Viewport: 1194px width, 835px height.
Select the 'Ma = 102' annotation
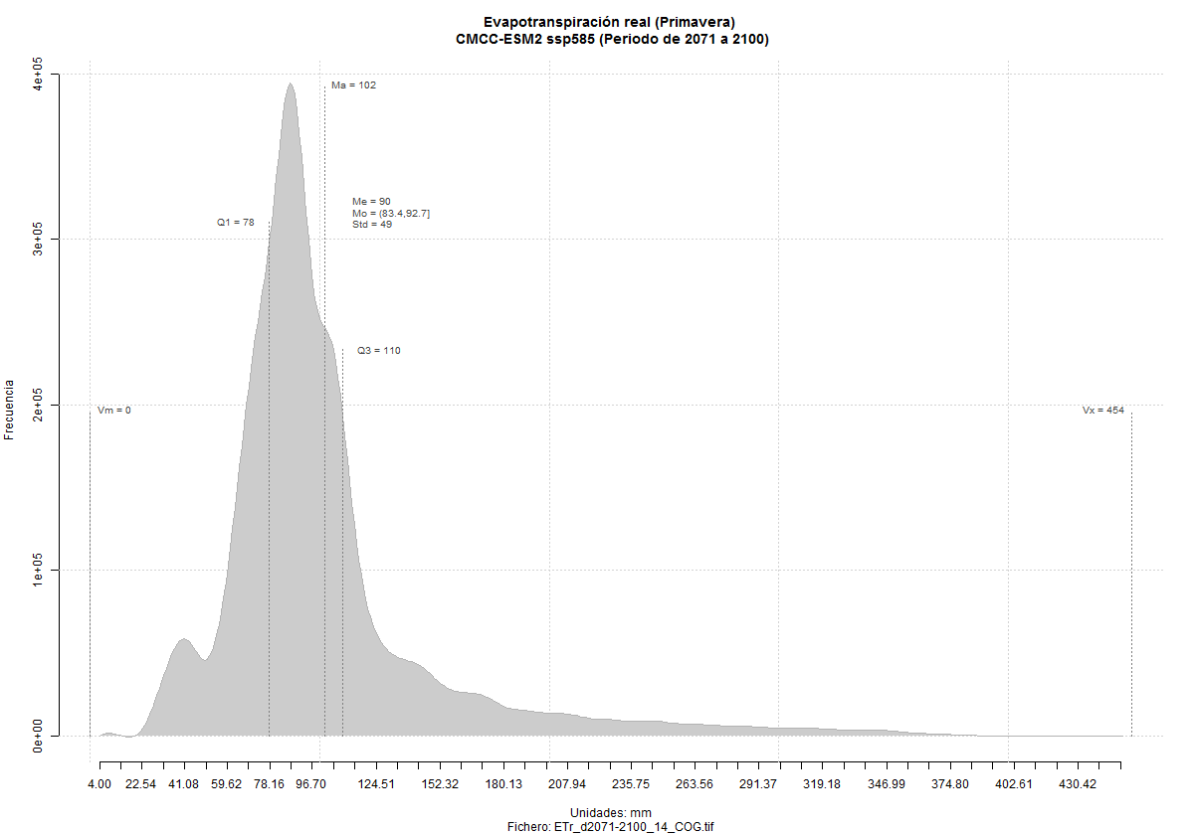[x=353, y=85]
